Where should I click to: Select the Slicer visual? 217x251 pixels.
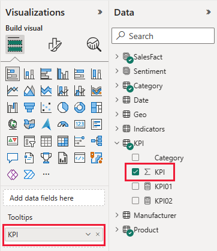[x=29, y=141]
